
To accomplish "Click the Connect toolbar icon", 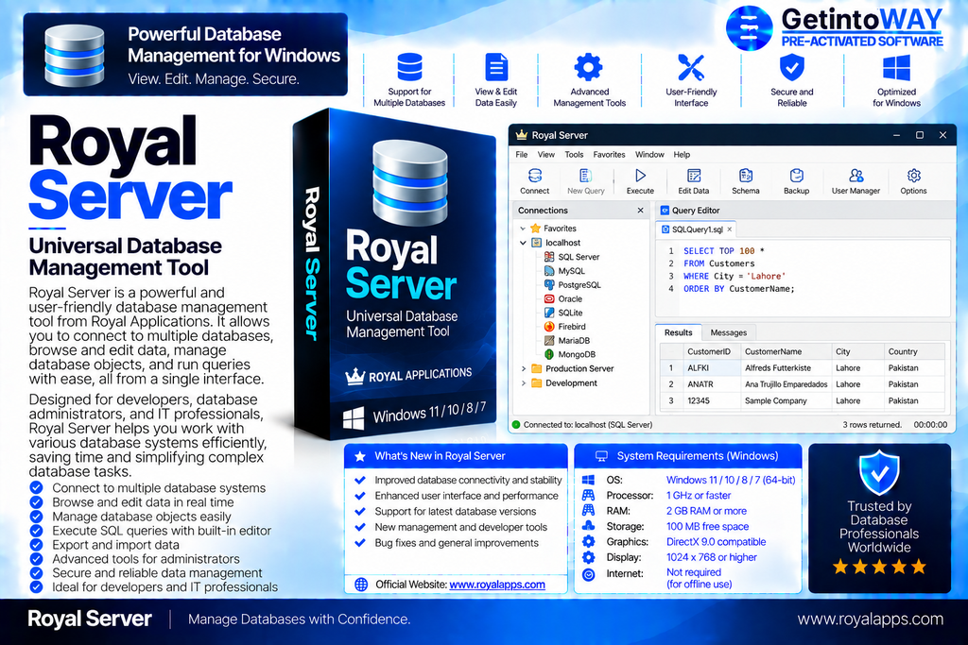I will (x=535, y=176).
